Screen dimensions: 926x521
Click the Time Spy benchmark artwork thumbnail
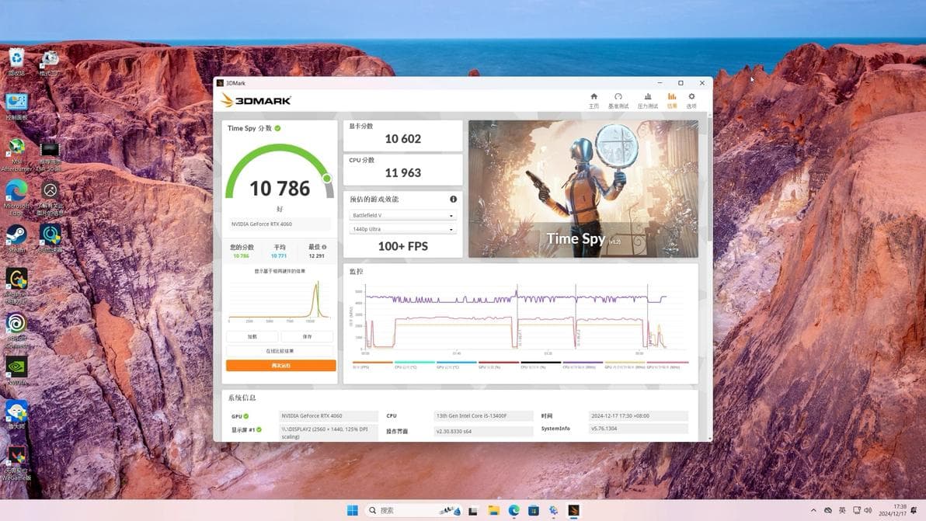[x=583, y=189]
